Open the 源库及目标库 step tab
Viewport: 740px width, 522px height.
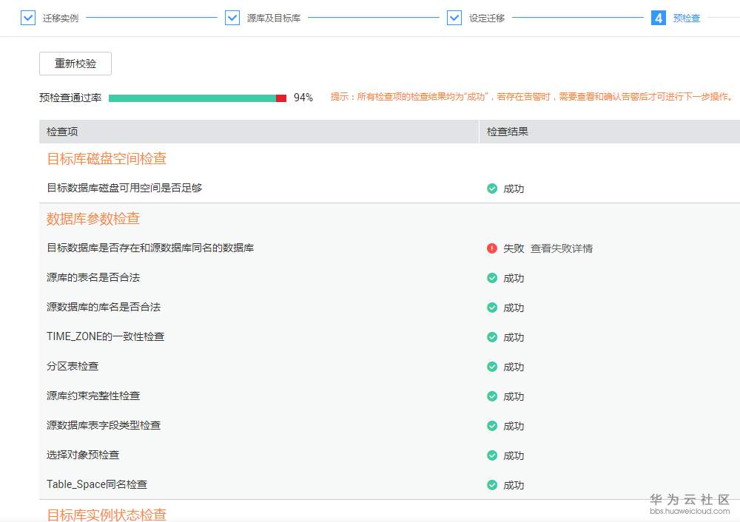pos(274,18)
